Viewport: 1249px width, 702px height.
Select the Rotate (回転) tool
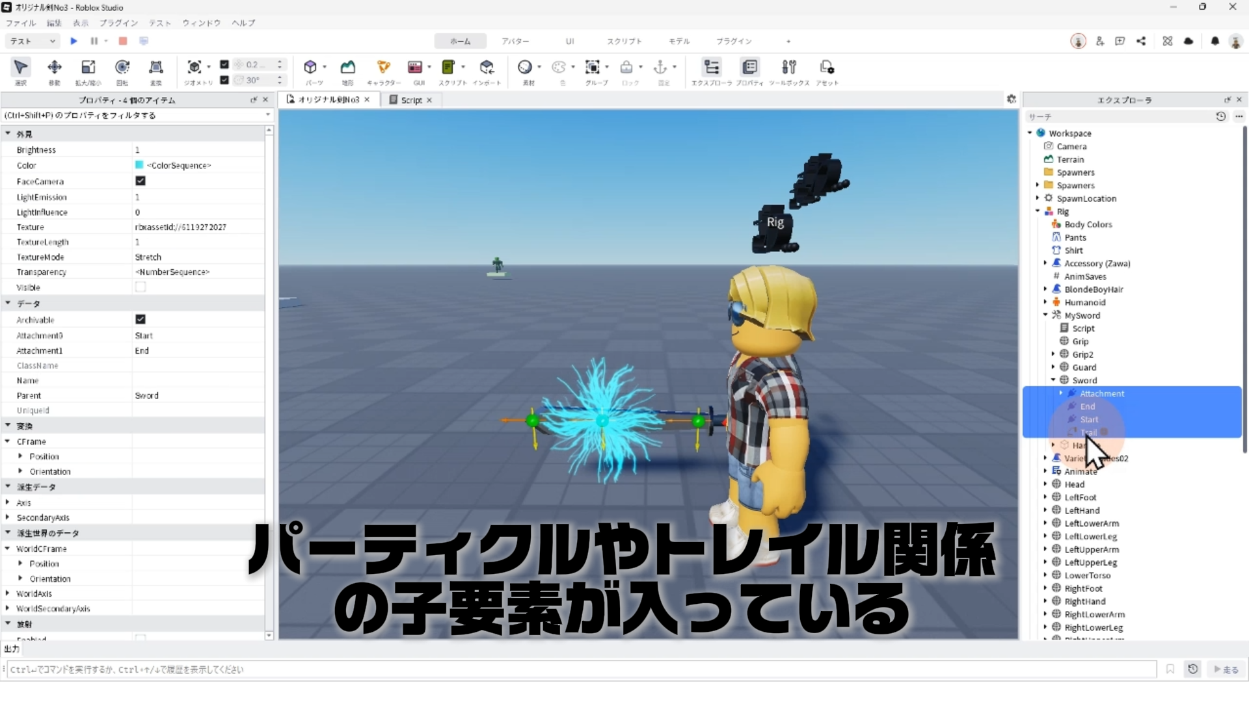(122, 68)
